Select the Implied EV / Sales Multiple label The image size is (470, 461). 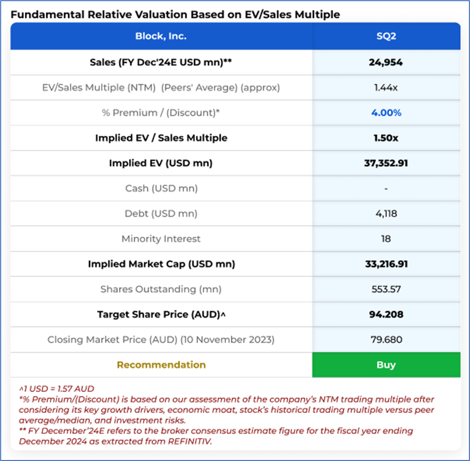pos(161,138)
